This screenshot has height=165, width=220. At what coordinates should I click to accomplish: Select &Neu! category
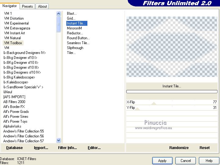(8, 92)
